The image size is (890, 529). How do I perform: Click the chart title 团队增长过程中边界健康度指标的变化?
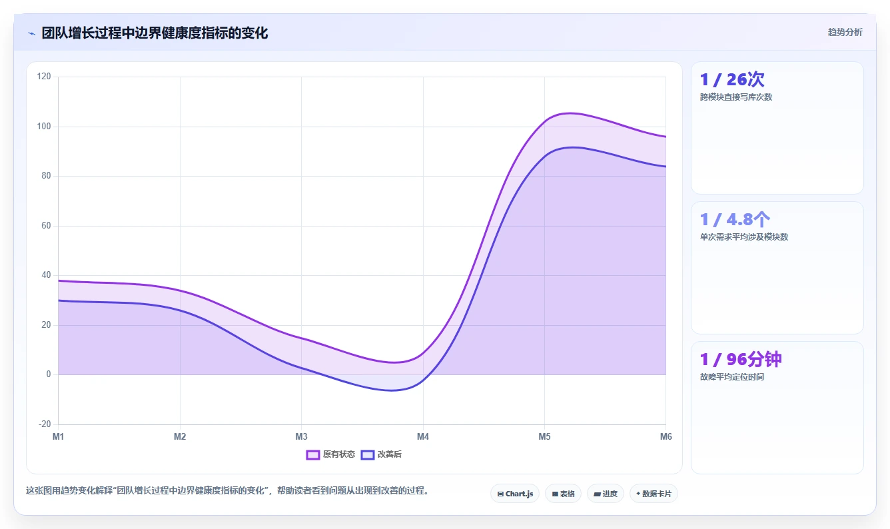tap(155, 33)
